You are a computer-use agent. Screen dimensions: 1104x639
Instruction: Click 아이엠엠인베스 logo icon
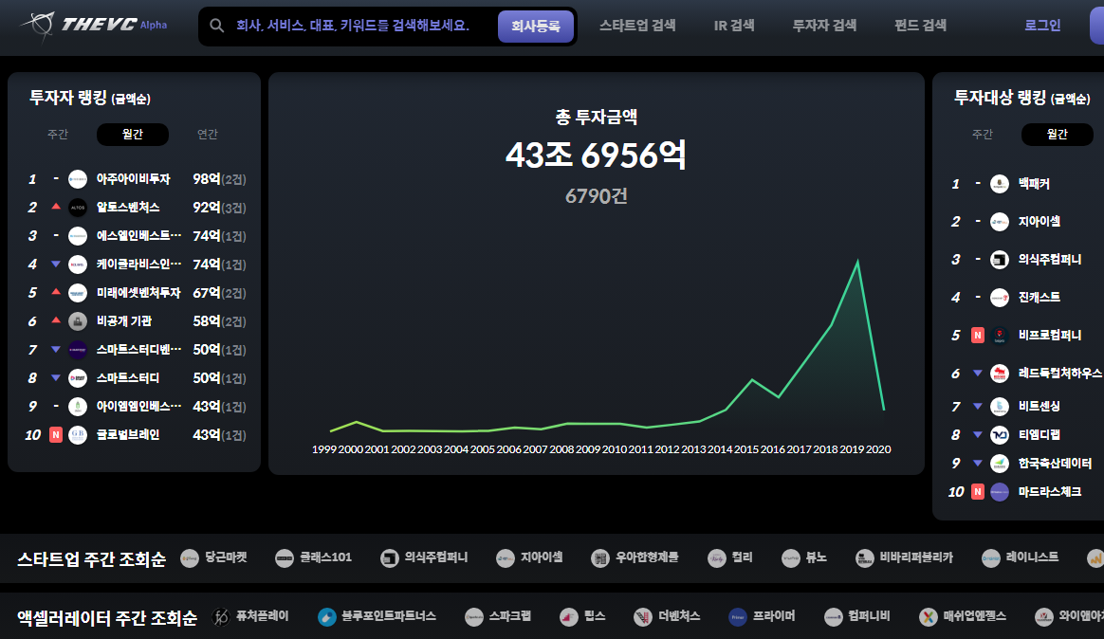point(78,406)
